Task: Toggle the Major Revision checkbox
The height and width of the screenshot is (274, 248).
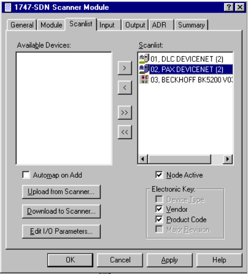Action: coord(159,229)
